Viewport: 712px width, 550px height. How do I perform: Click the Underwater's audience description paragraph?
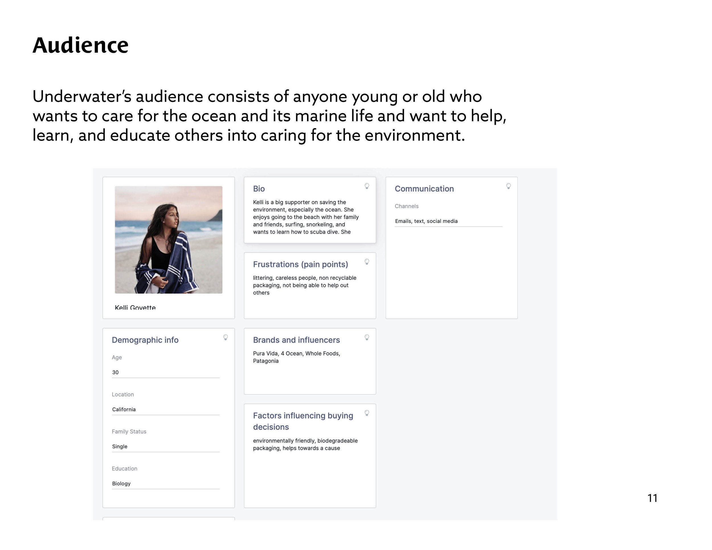point(269,116)
